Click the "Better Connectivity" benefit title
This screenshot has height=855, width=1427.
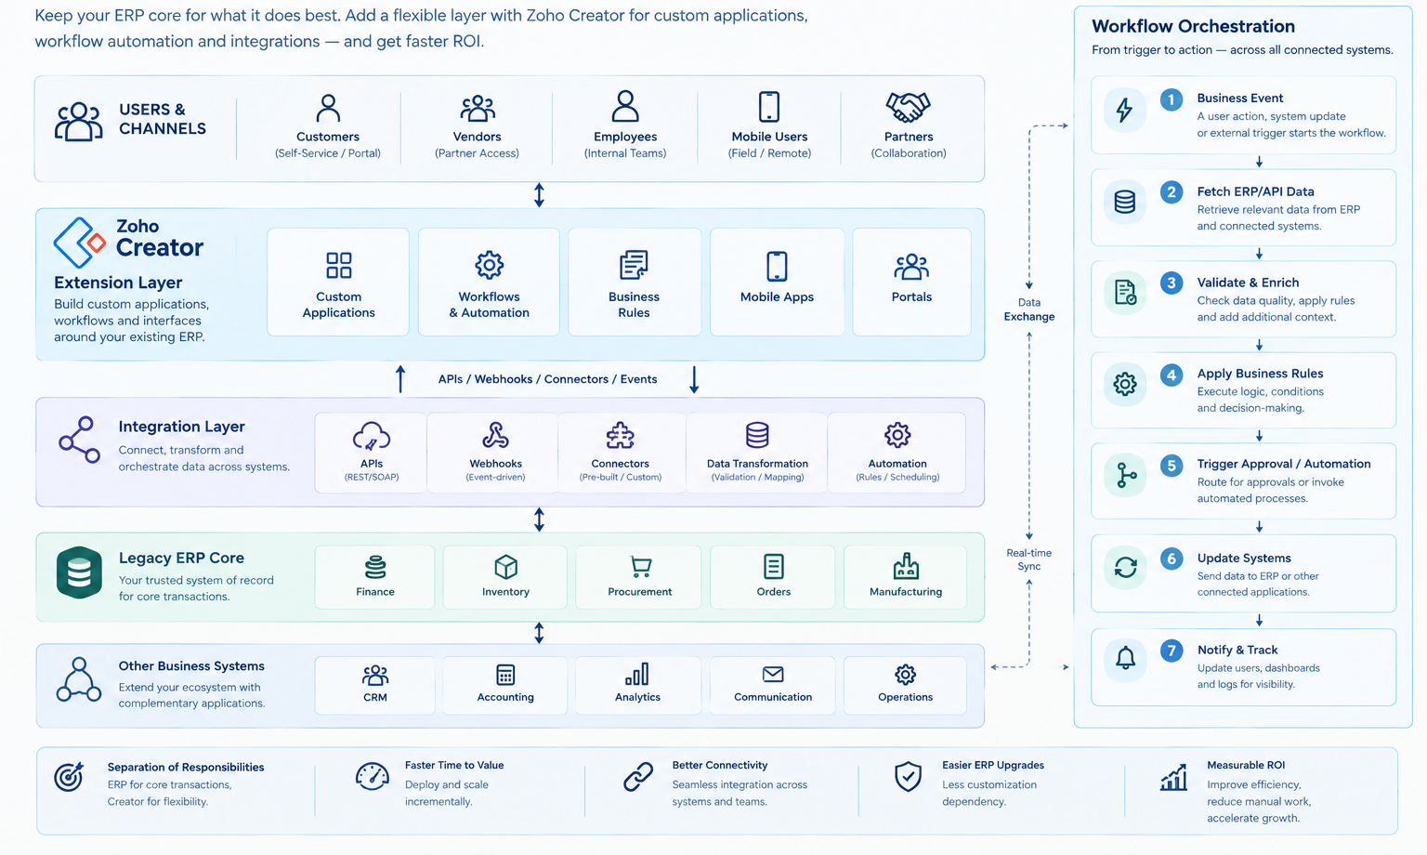pyautogui.click(x=720, y=765)
